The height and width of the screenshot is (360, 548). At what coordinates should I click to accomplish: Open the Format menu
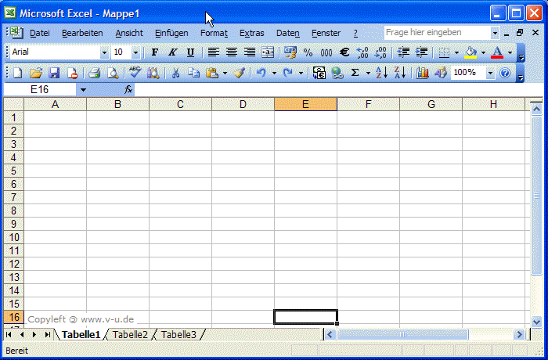point(214,33)
